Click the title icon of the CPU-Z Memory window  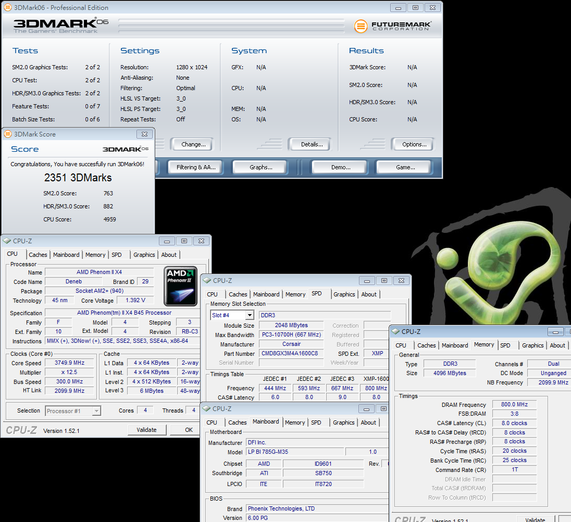coord(395,331)
